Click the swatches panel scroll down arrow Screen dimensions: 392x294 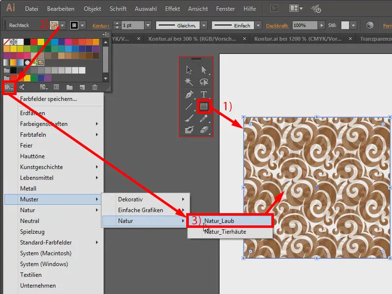[105, 78]
